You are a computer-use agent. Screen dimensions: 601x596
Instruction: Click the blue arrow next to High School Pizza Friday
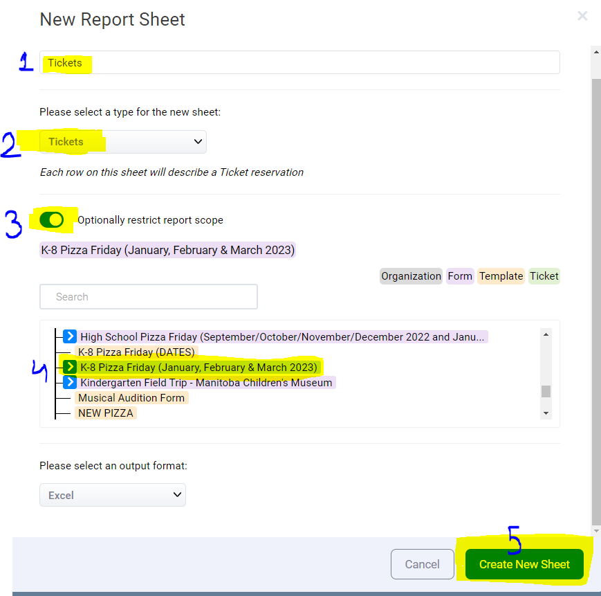coord(69,336)
